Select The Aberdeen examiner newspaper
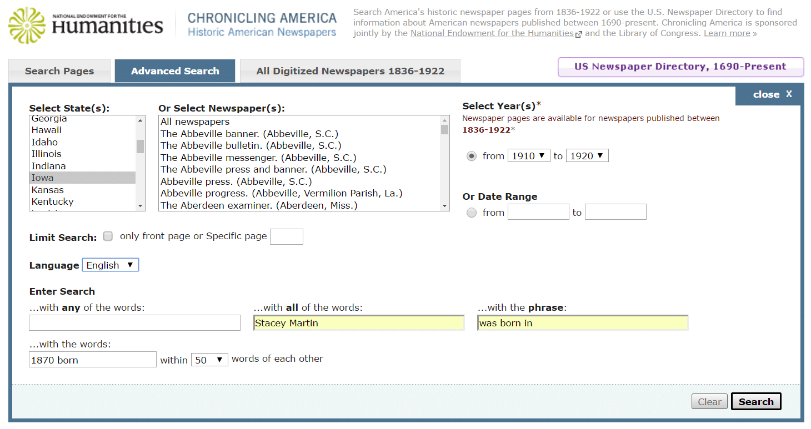811x429 pixels. (299, 205)
